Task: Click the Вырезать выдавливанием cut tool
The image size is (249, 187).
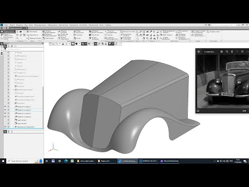Action: tap(49, 35)
